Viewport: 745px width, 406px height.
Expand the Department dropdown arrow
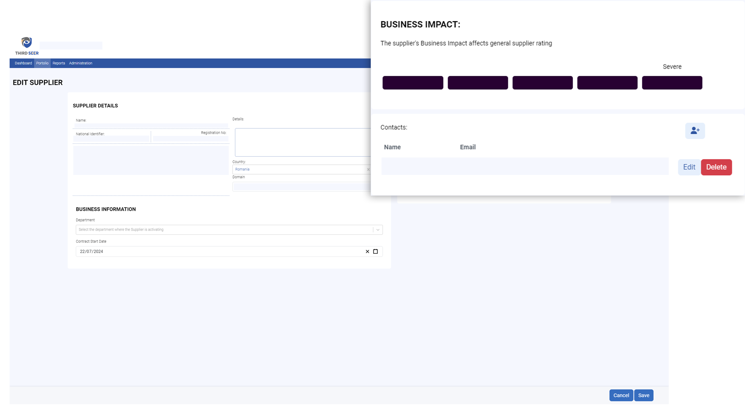[x=378, y=230]
